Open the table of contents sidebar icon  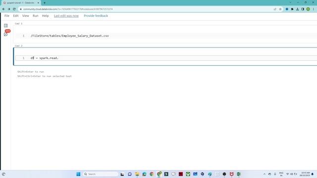(6, 26)
